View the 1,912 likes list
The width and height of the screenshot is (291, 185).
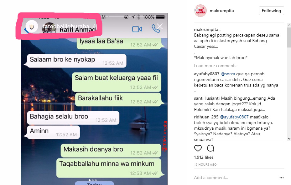tap(204, 157)
